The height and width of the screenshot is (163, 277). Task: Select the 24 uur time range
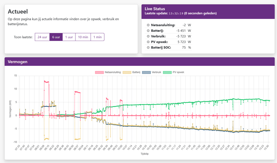42,37
